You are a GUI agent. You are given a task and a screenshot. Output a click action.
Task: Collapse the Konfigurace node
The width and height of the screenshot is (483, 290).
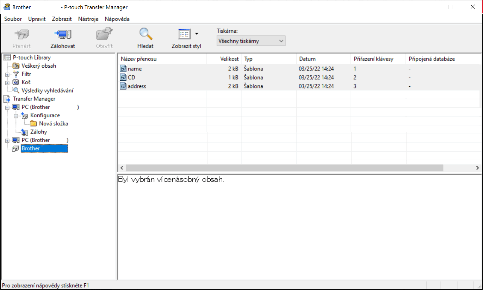click(x=16, y=116)
